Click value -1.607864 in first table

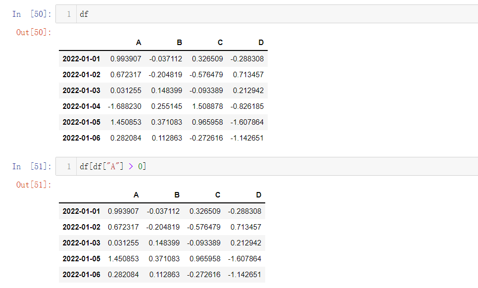247,122
